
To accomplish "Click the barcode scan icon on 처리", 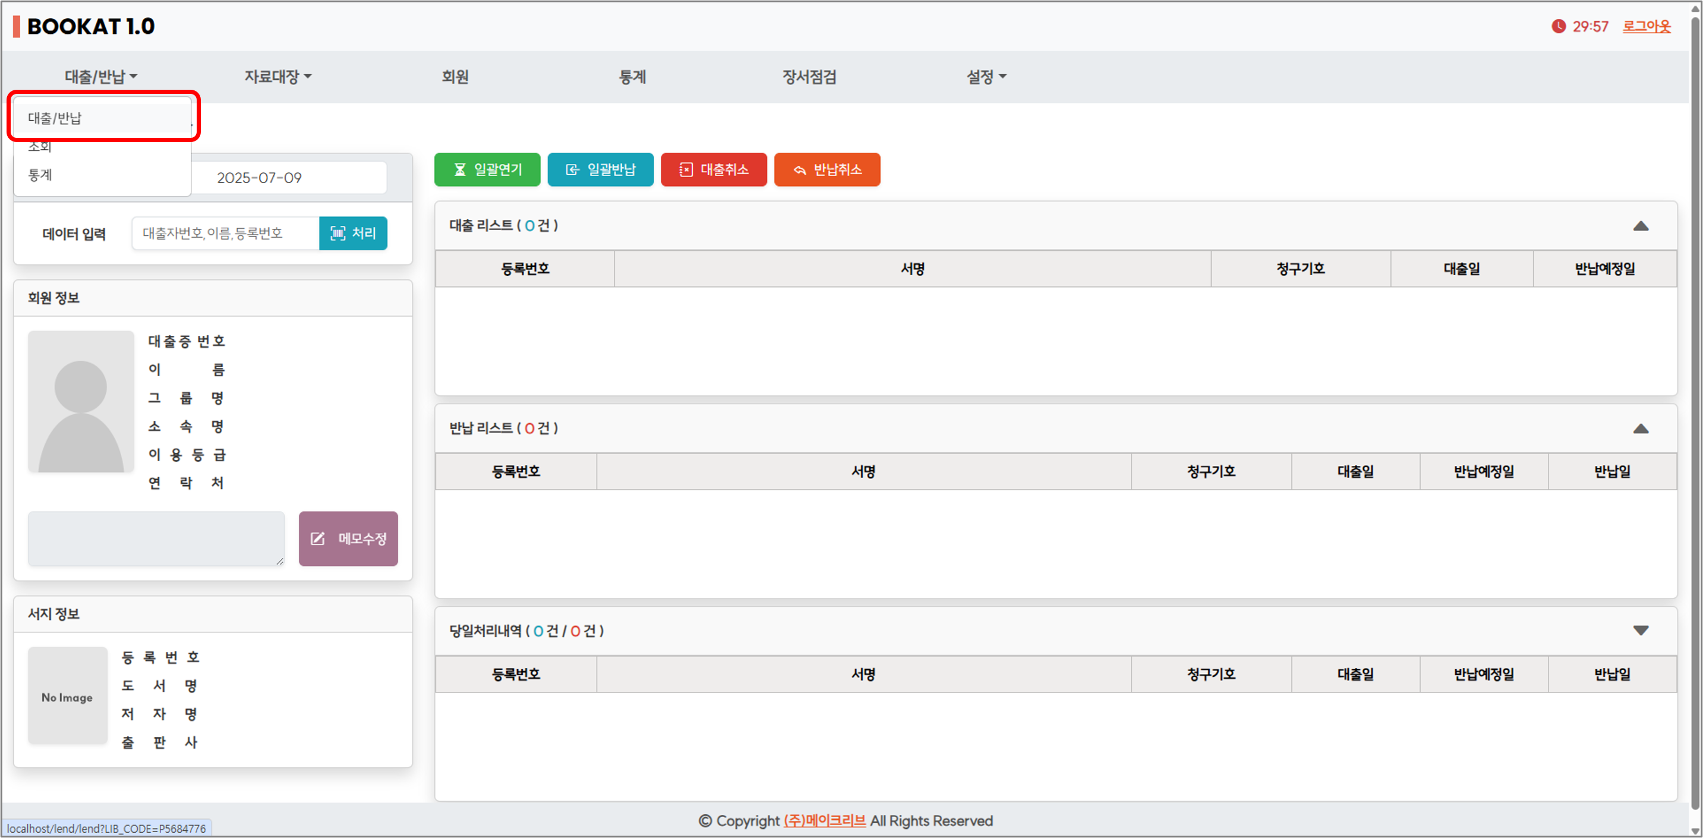I will (x=337, y=234).
